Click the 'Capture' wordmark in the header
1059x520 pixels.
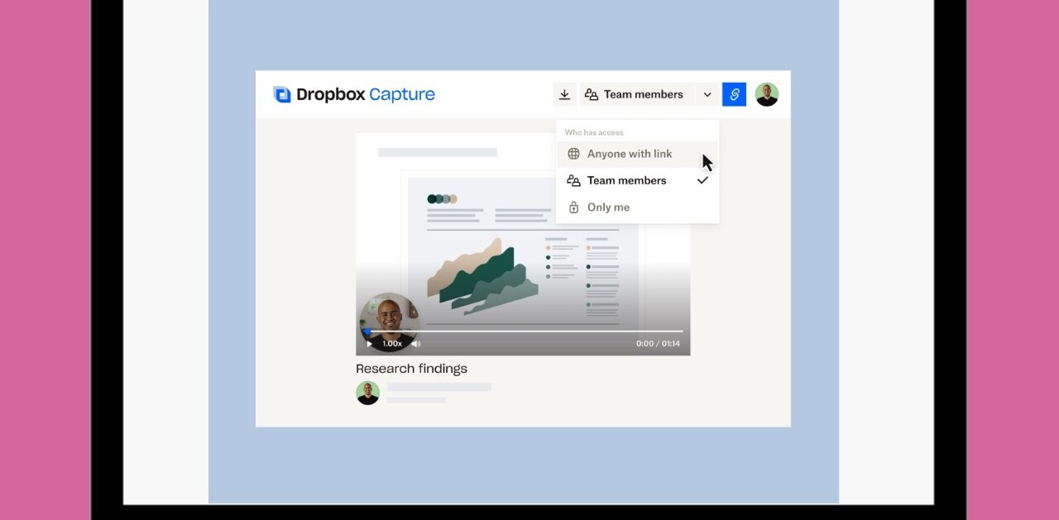(401, 94)
